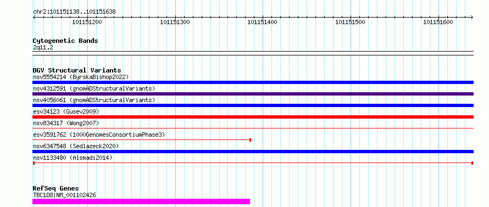
Task: Click ruler position label 101151600
Action: click(438, 22)
